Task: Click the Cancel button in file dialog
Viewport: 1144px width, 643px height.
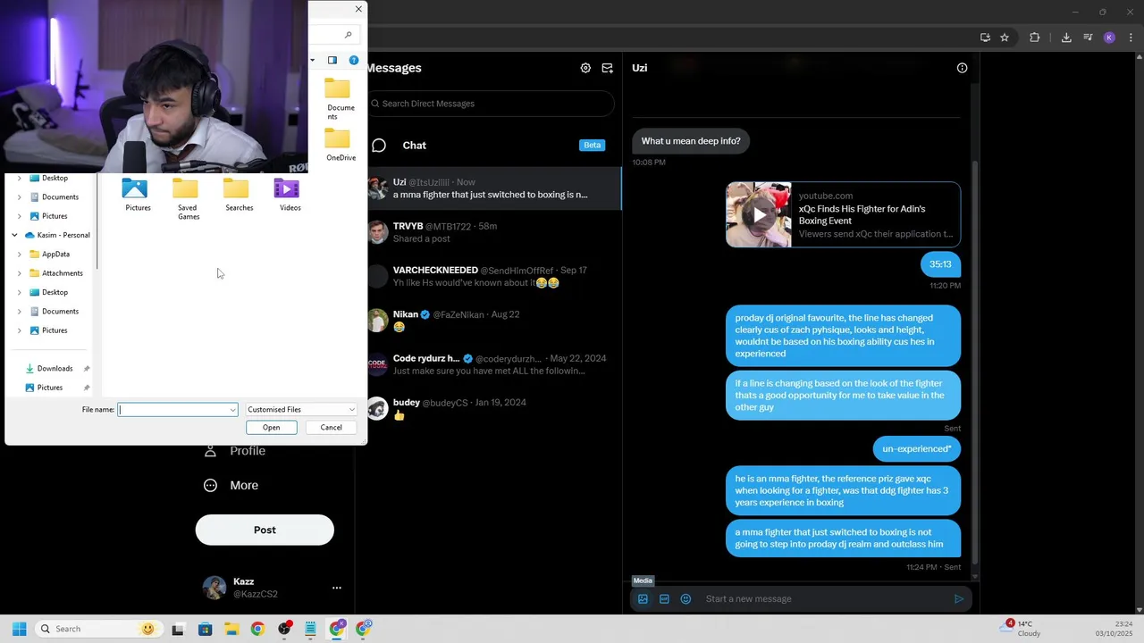Action: pyautogui.click(x=331, y=428)
